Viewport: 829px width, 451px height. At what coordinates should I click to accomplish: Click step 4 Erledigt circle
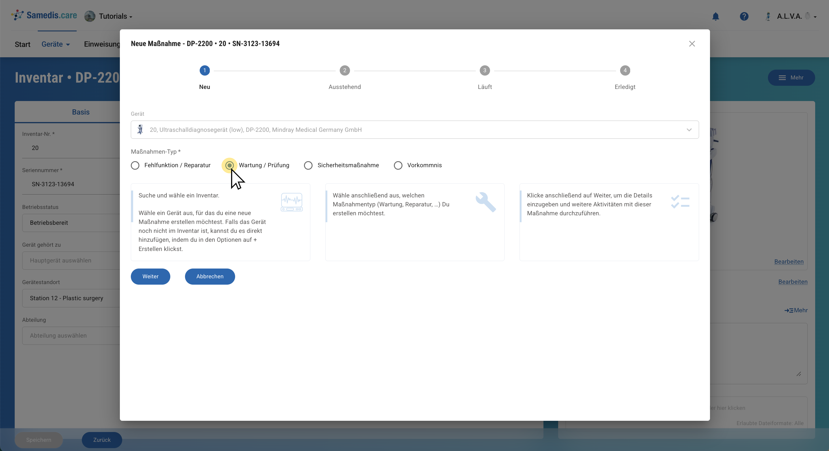[625, 71]
